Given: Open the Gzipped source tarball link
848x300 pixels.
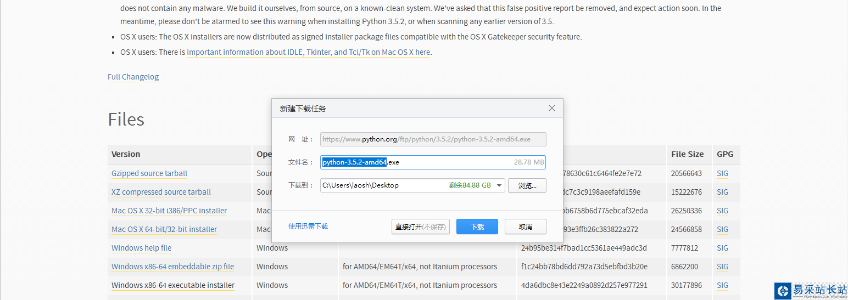Looking at the screenshot, I should point(149,173).
